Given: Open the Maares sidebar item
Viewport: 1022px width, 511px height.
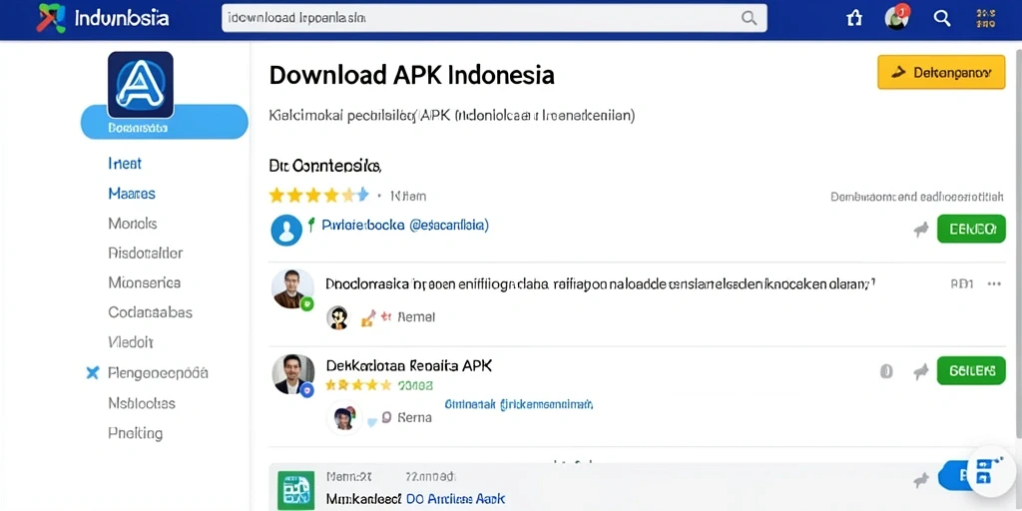Looking at the screenshot, I should coord(132,193).
